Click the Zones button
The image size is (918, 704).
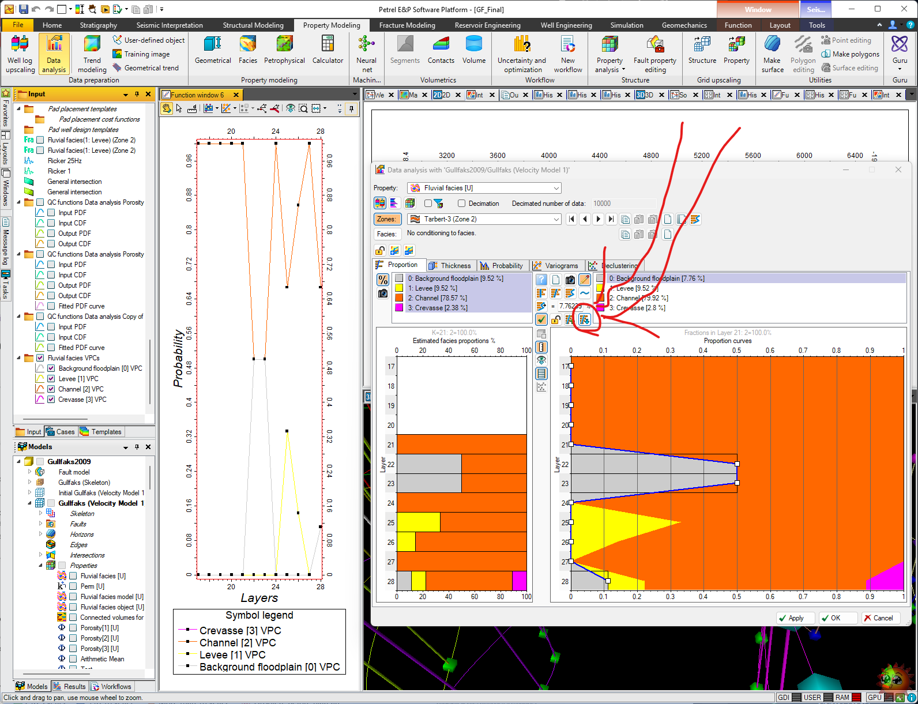(x=387, y=219)
